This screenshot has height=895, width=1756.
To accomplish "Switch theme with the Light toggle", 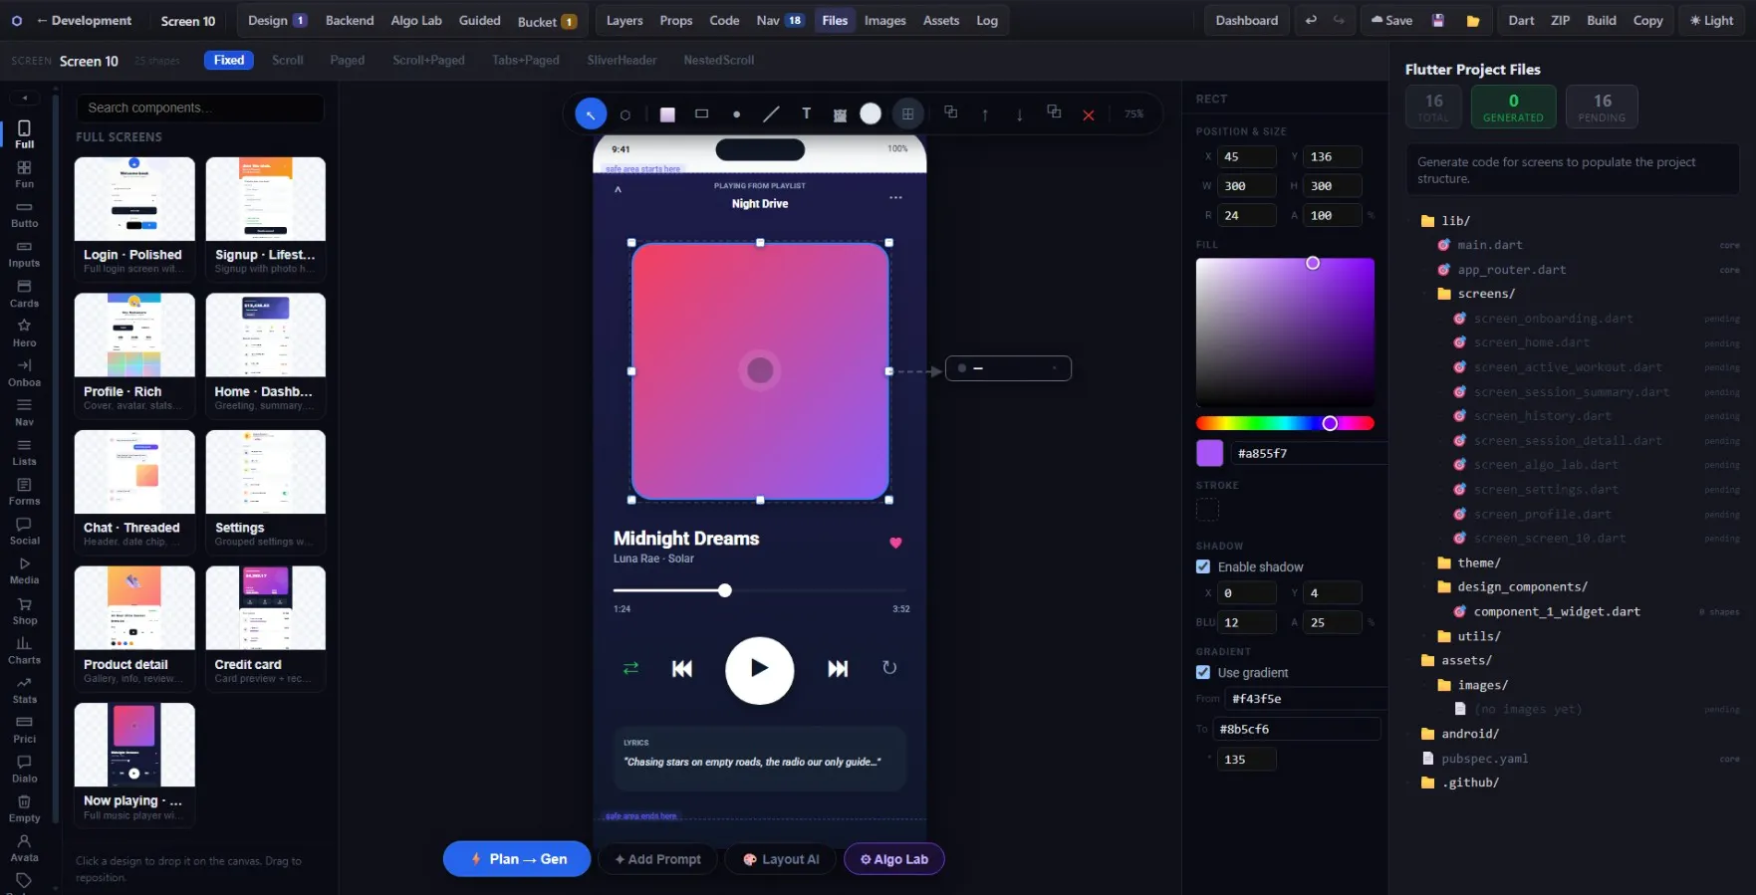I will (x=1711, y=20).
